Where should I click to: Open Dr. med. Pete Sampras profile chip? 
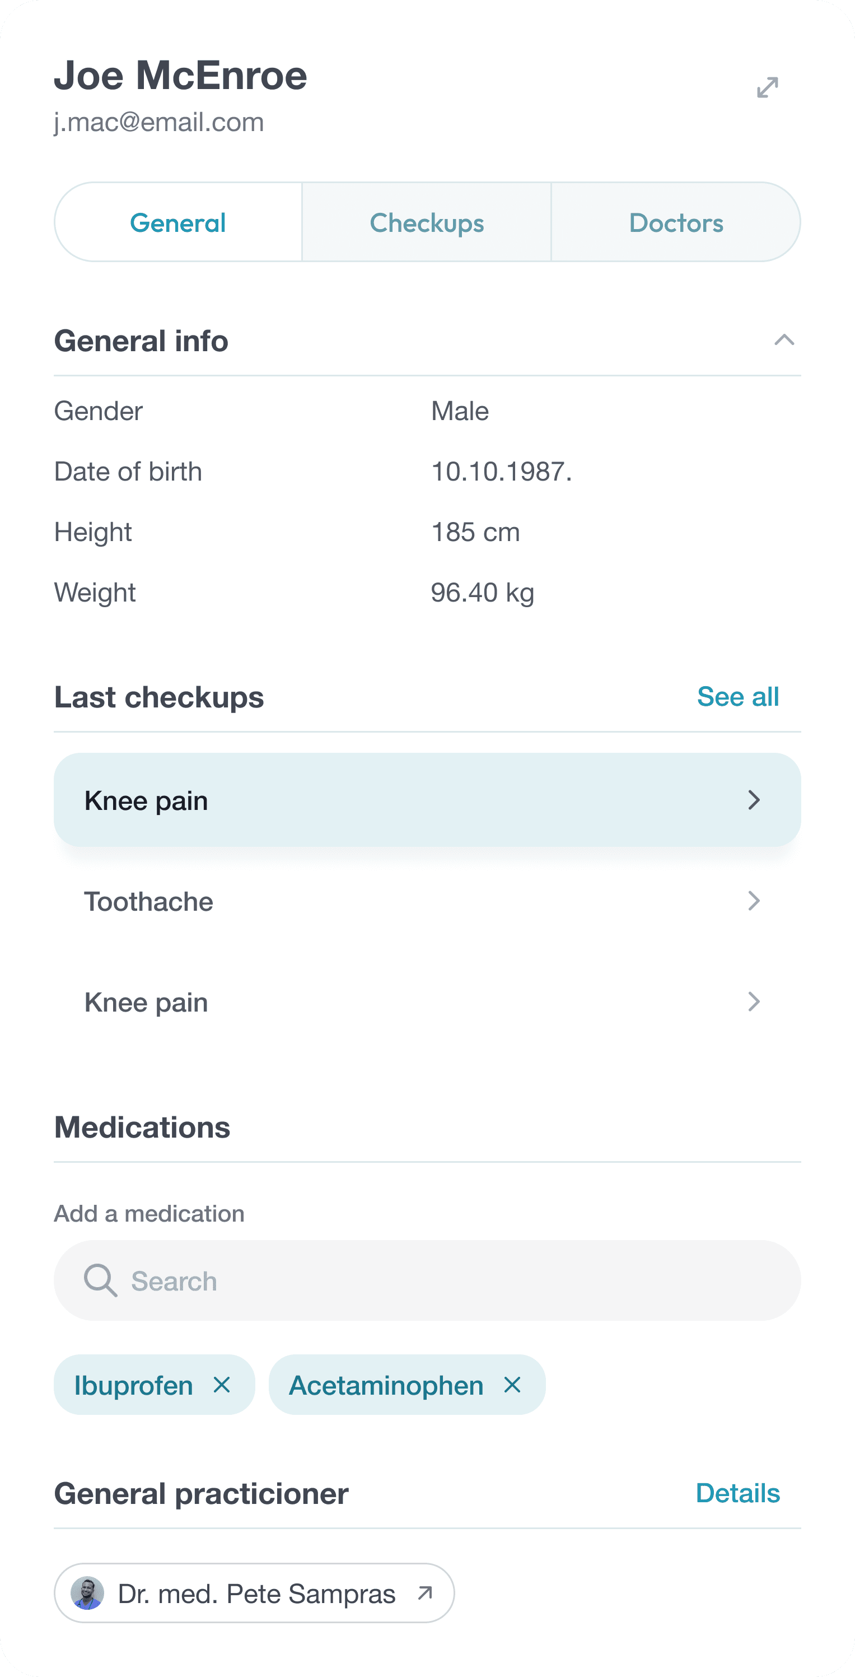(x=254, y=1593)
